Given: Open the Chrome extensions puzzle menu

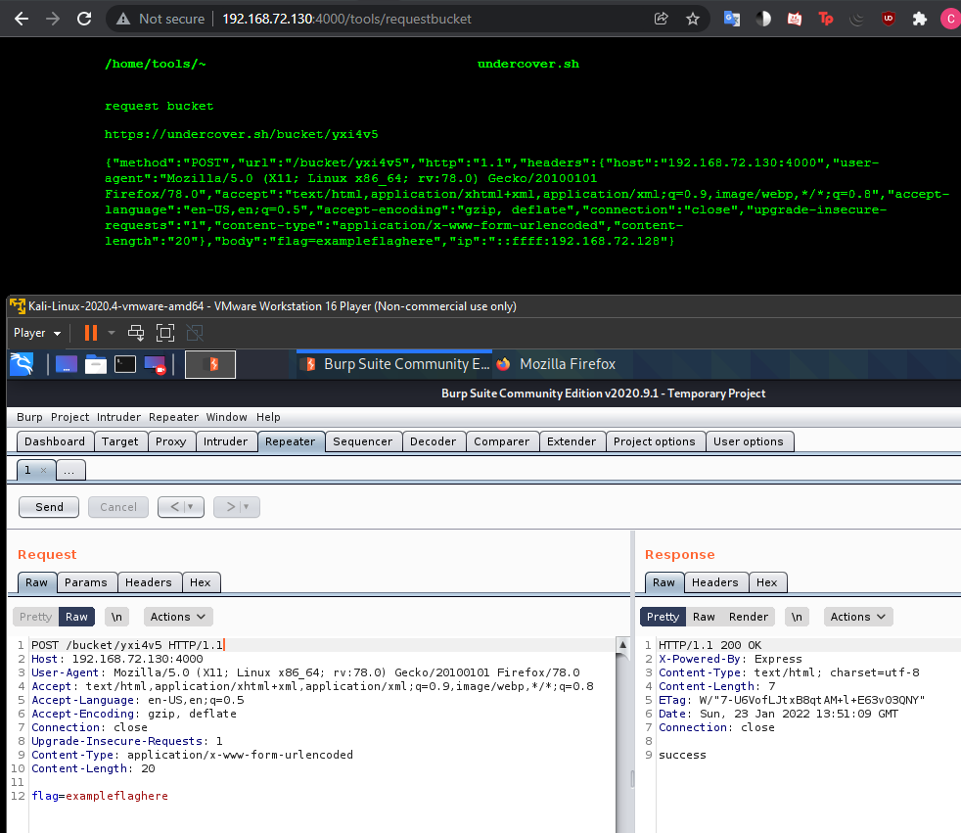Looking at the screenshot, I should (x=919, y=19).
